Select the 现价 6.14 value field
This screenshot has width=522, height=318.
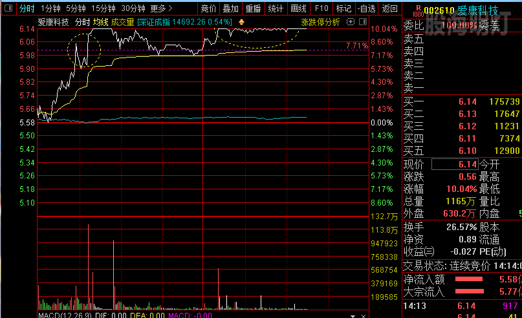455,164
